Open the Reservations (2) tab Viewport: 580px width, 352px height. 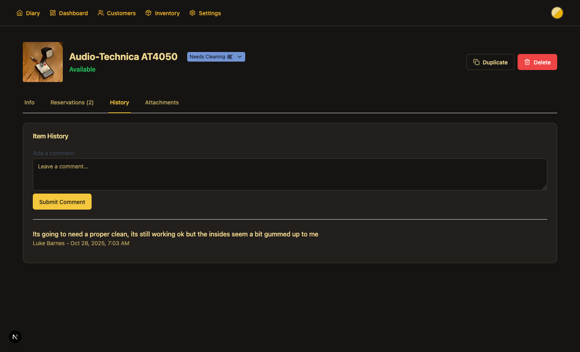(x=72, y=102)
